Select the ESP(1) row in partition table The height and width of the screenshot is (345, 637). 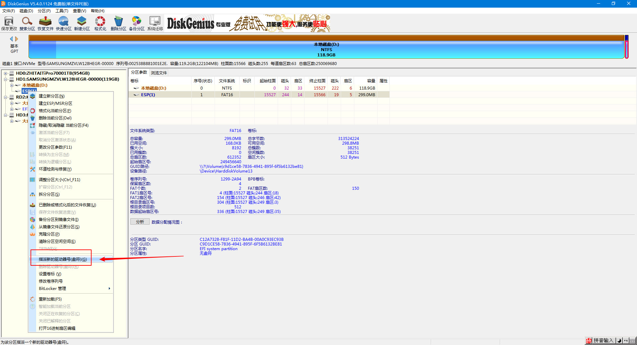[259, 95]
